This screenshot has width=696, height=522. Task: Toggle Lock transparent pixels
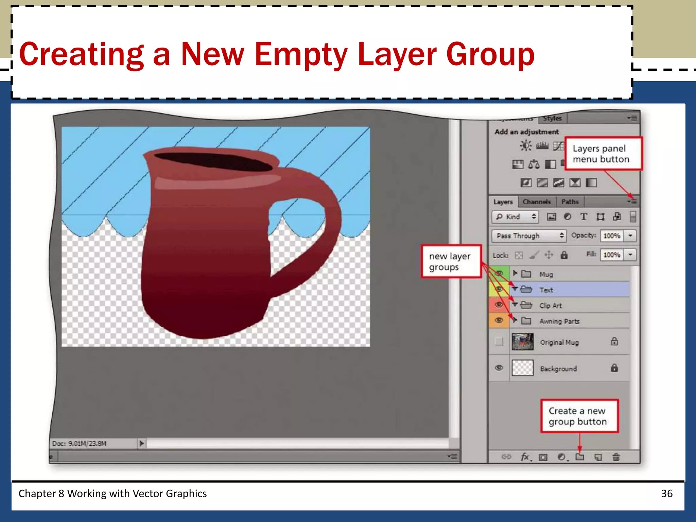(x=519, y=255)
